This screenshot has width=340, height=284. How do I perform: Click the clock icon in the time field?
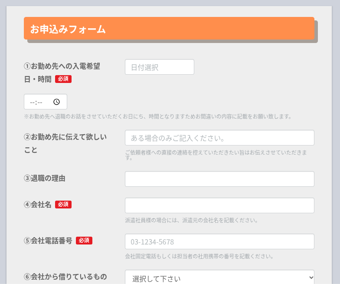click(56, 102)
